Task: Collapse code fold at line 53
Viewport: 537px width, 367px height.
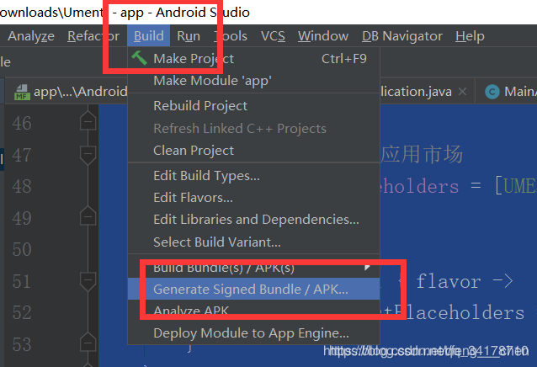Action: (88, 343)
